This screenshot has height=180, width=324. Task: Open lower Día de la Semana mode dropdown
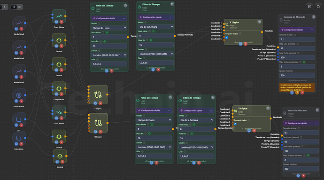[x=196, y=120]
